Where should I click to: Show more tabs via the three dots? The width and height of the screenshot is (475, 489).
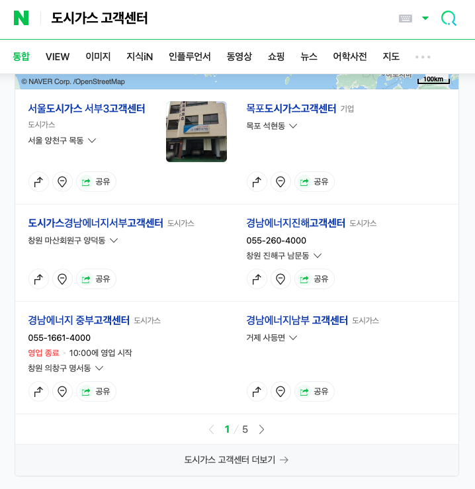pos(423,57)
